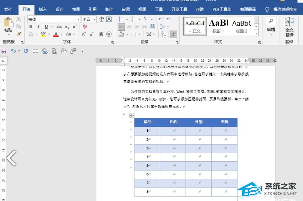
Task: Click the Copy icon
Action: point(18,27)
